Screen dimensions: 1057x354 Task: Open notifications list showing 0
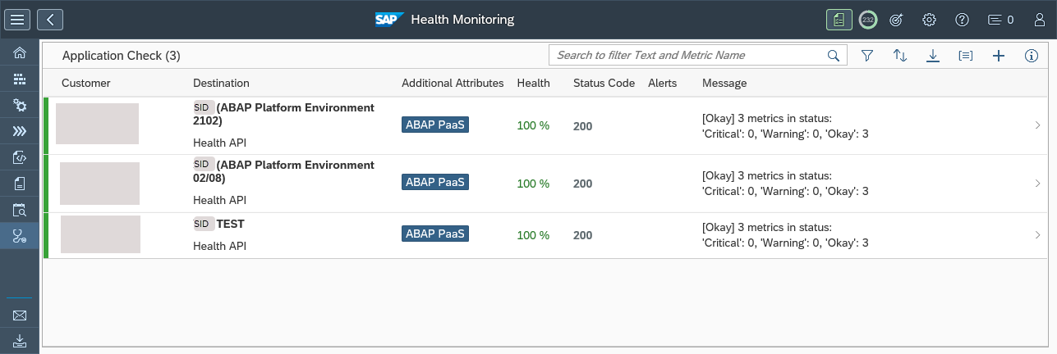click(1000, 20)
